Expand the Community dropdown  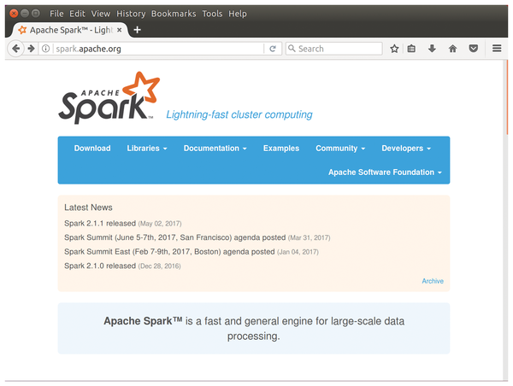click(340, 149)
